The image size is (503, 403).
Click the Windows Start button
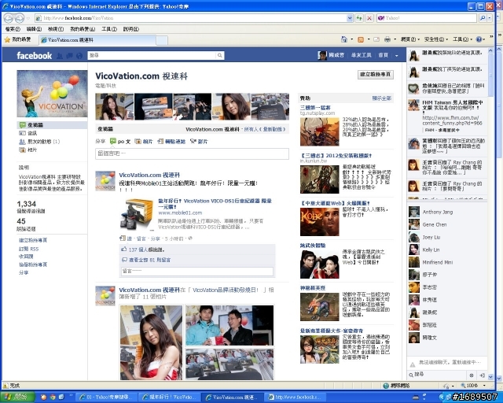pyautogui.click(x=17, y=397)
